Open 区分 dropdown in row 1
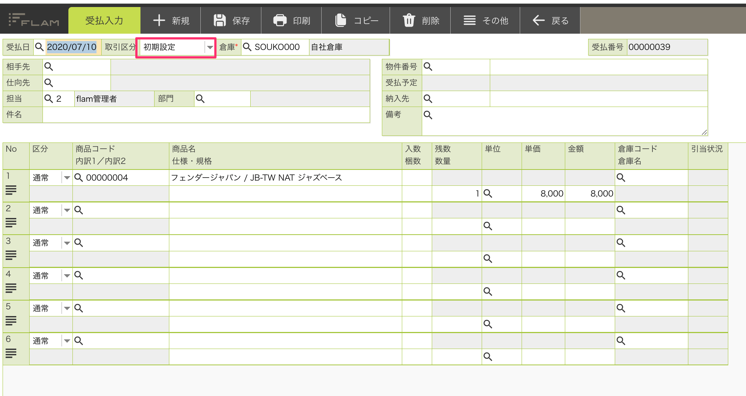The height and width of the screenshot is (396, 746). click(x=67, y=178)
